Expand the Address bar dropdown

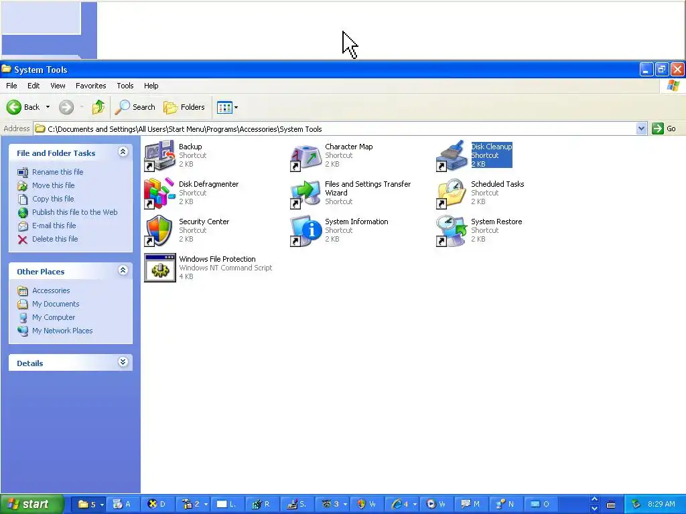[x=641, y=128]
